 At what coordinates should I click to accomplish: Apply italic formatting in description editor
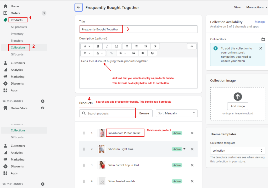(x=107, y=46)
